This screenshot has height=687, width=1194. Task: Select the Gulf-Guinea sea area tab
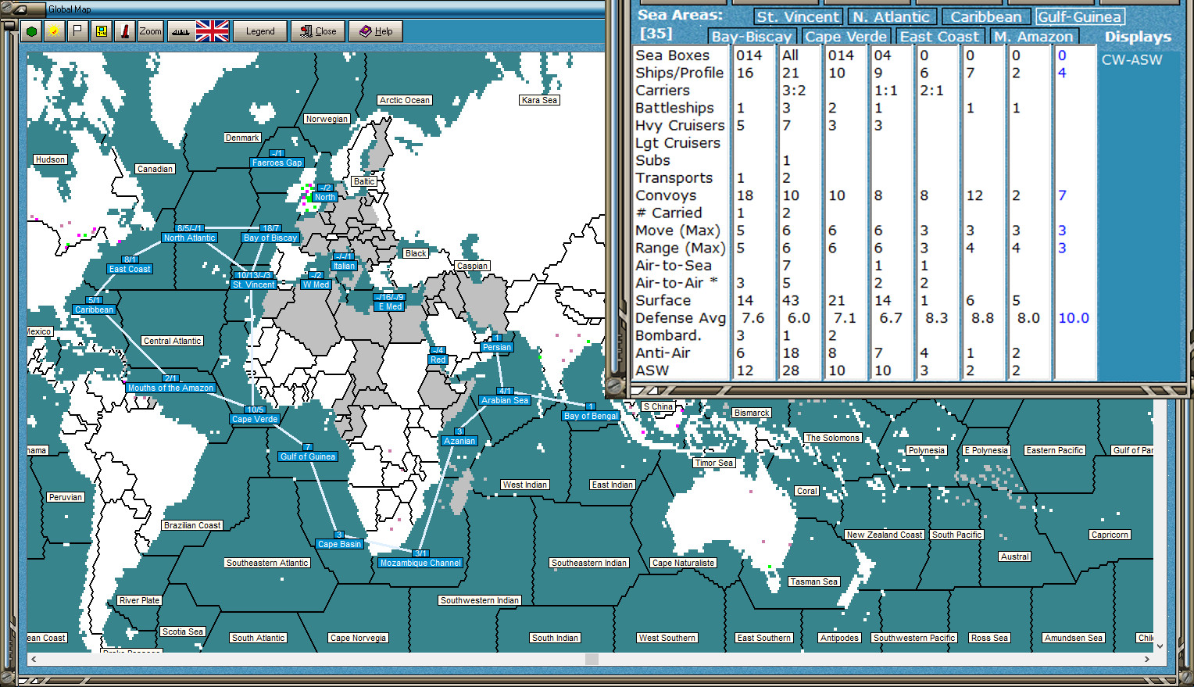click(1080, 16)
